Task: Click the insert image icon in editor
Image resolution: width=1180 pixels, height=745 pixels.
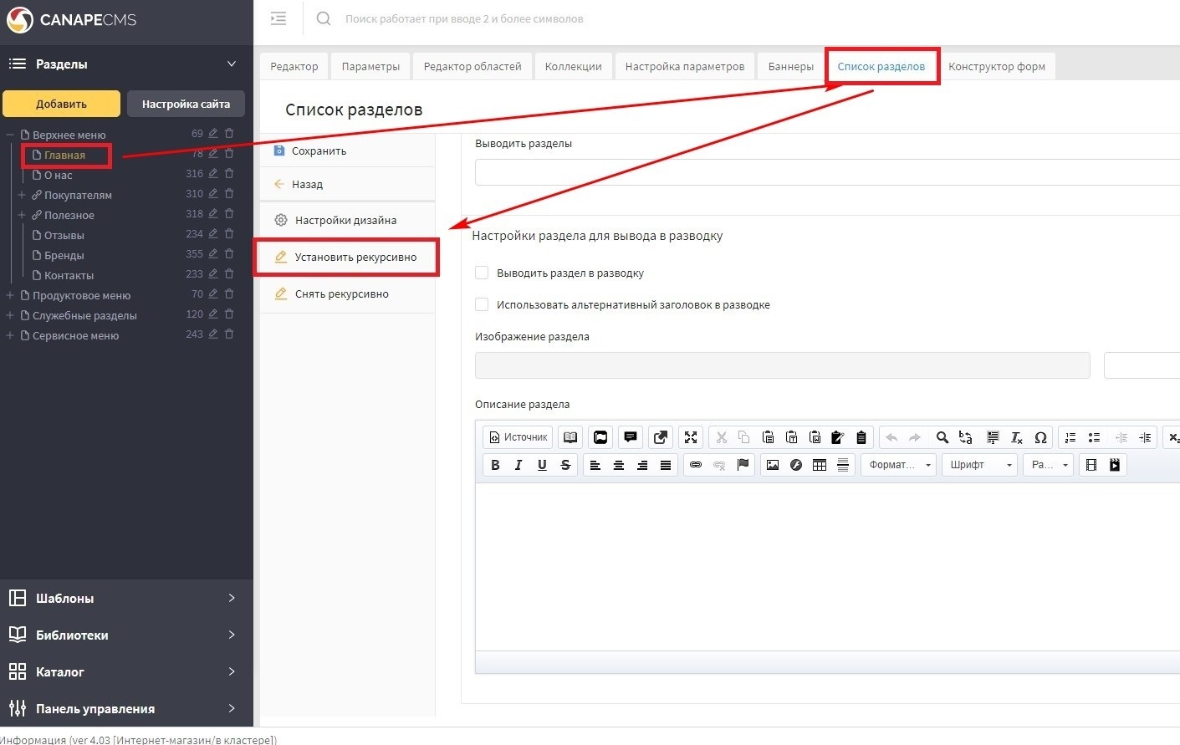Action: (772, 465)
